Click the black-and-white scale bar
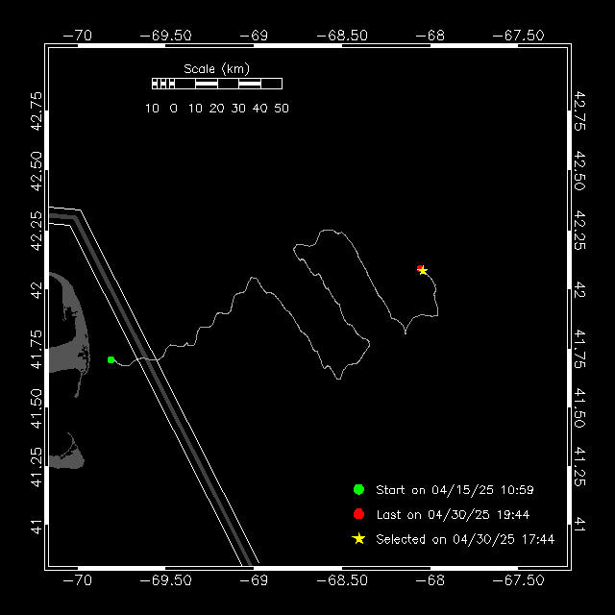Image resolution: width=615 pixels, height=615 pixels. (216, 85)
